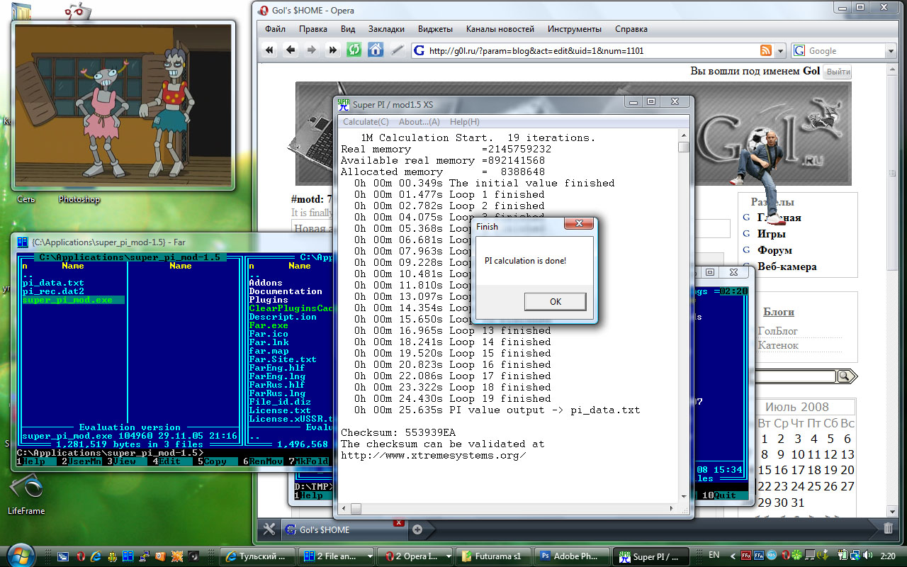Open Виджеты menu in Opera
Image resolution: width=907 pixels, height=567 pixels.
click(435, 29)
